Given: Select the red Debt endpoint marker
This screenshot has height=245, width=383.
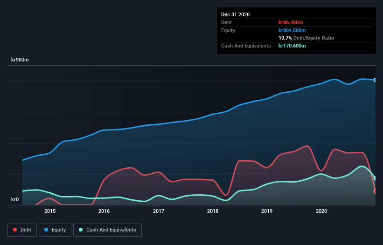Looking at the screenshot, I should click(375, 191).
